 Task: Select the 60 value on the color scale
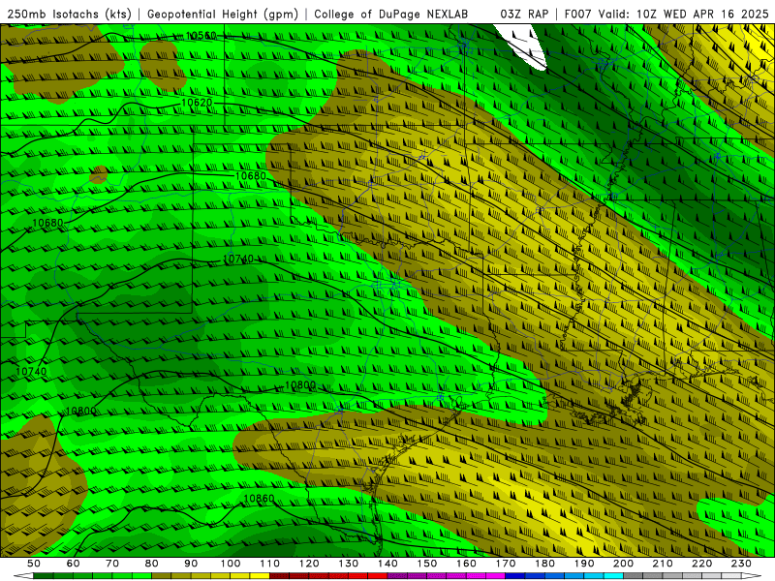[74, 564]
